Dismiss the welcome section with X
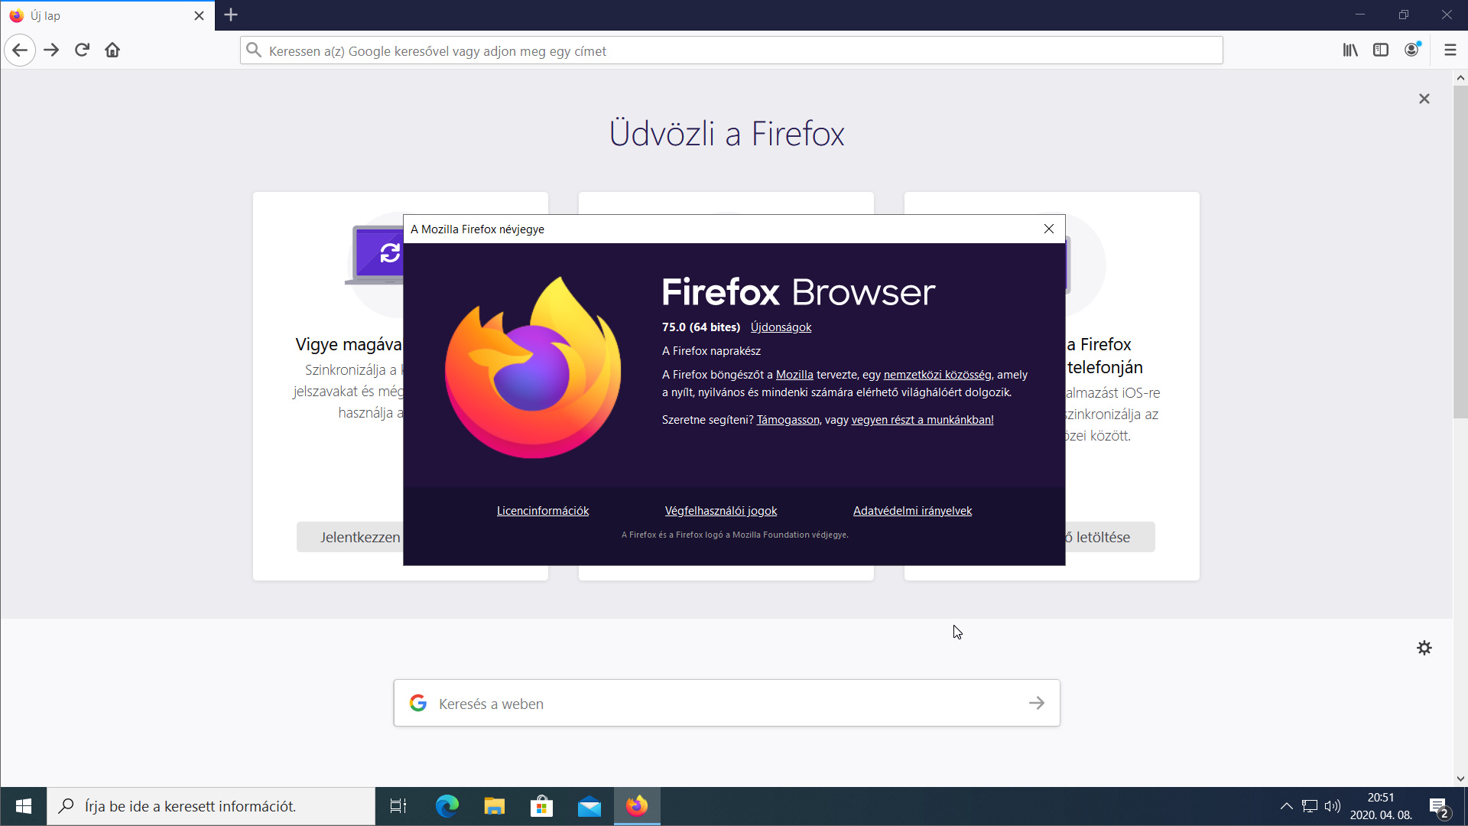This screenshot has height=826, width=1468. point(1424,99)
